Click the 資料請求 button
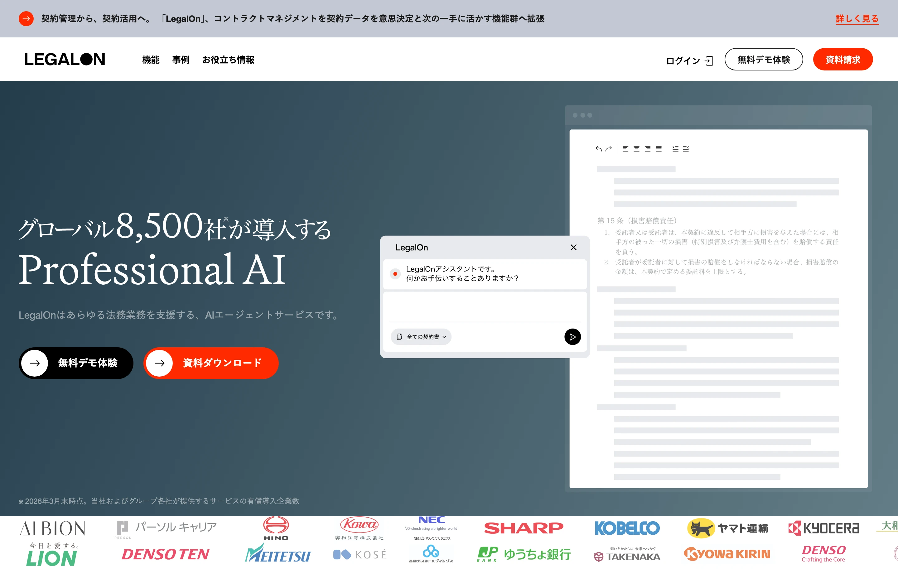This screenshot has height=588, width=898. coord(842,59)
